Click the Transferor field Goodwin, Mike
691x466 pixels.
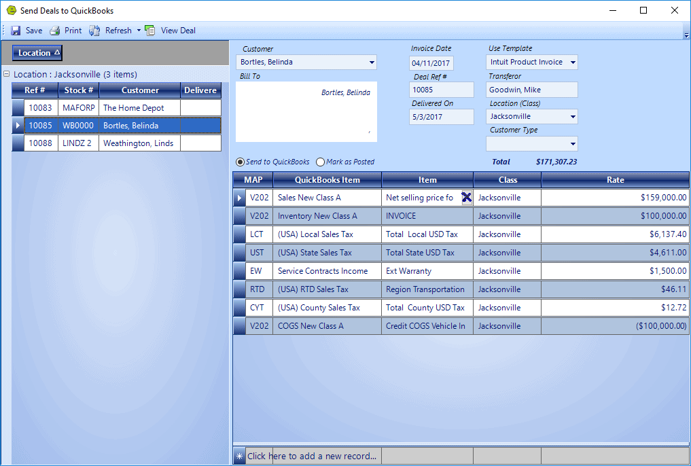click(x=532, y=90)
